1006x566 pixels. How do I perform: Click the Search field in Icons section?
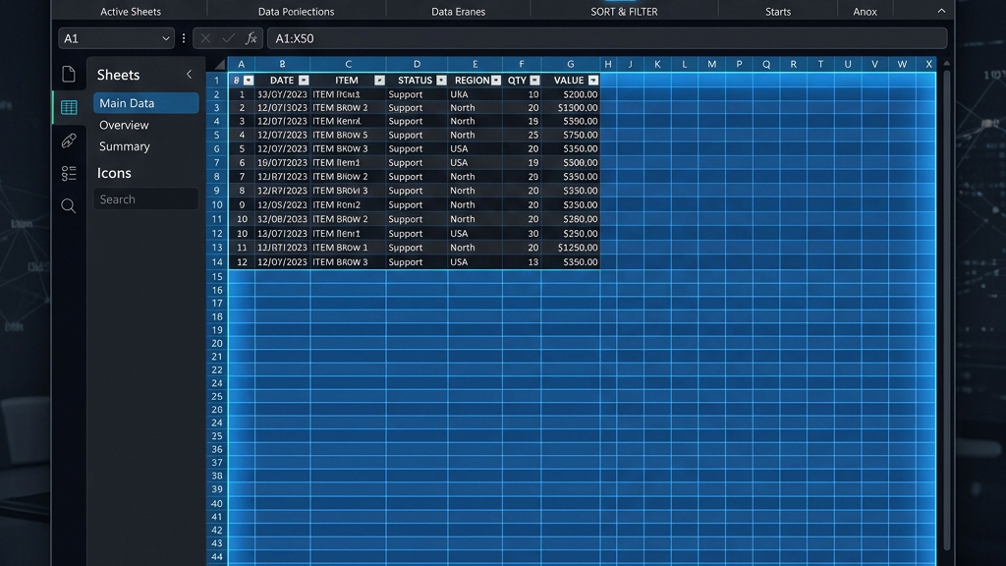[145, 198]
